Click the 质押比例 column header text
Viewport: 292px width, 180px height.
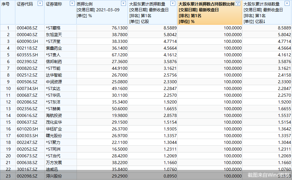(x=85, y=4)
